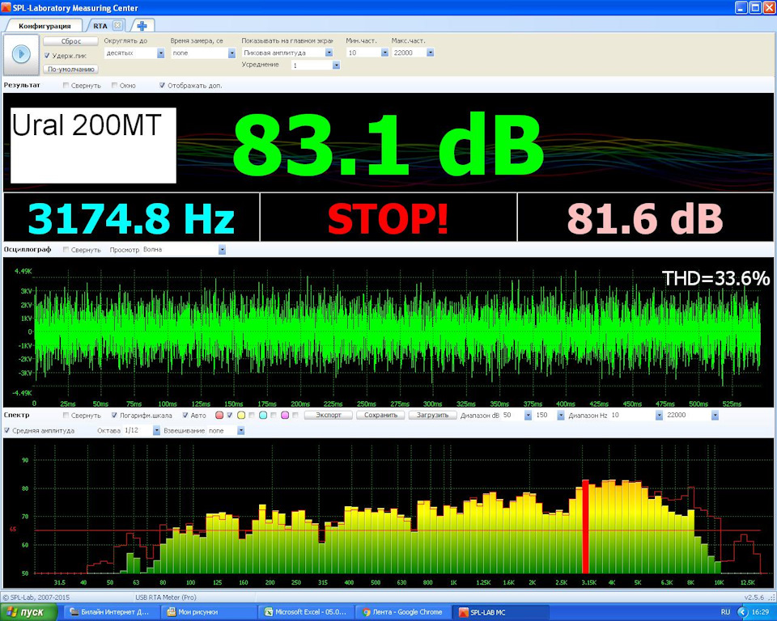Click the Сброс reset button
The height and width of the screenshot is (621, 777).
[x=70, y=41]
